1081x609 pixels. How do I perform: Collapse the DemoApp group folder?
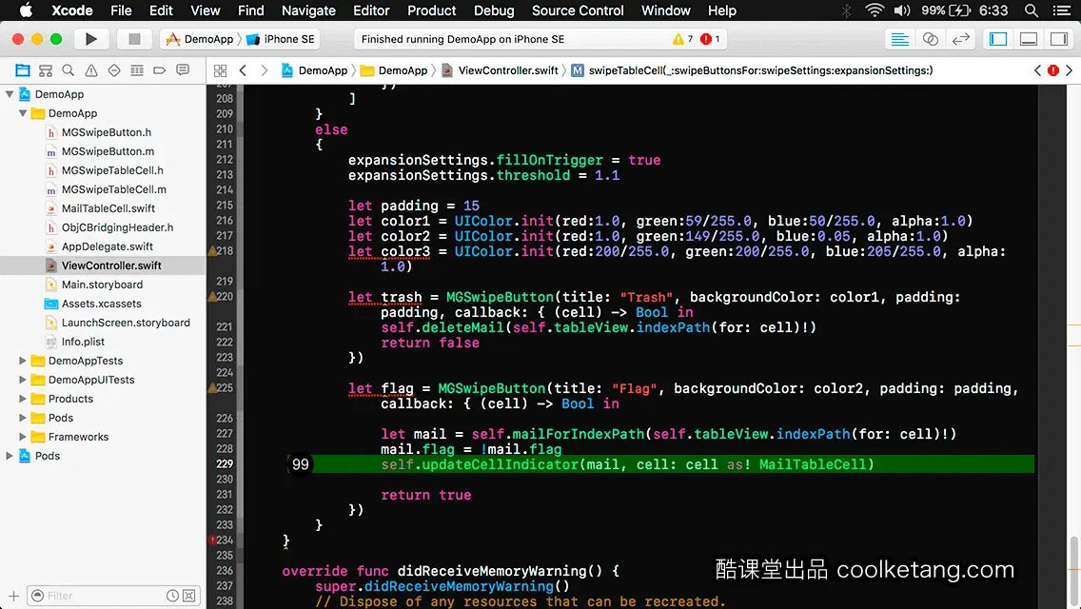click(x=23, y=113)
